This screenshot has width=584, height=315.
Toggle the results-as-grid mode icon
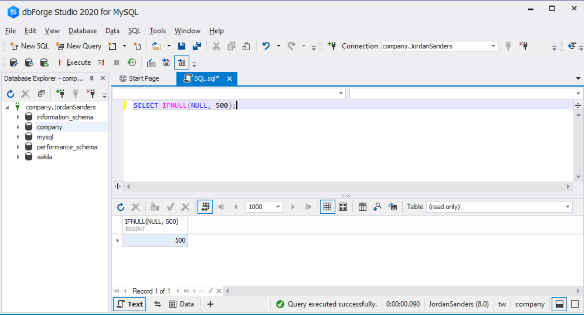tap(182, 63)
